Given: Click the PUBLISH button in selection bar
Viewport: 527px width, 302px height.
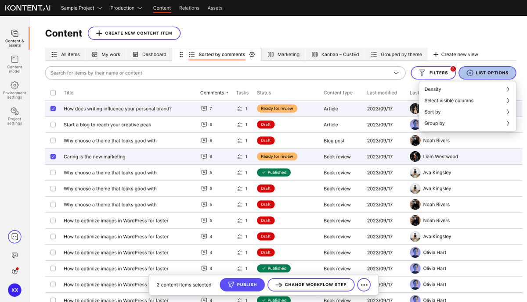Looking at the screenshot, I should click(242, 284).
